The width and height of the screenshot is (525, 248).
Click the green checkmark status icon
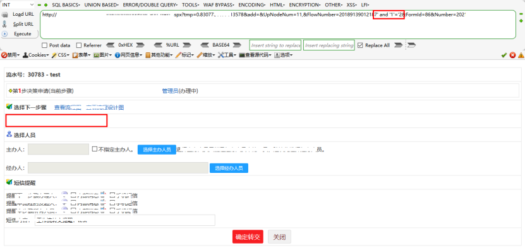(504, 55)
